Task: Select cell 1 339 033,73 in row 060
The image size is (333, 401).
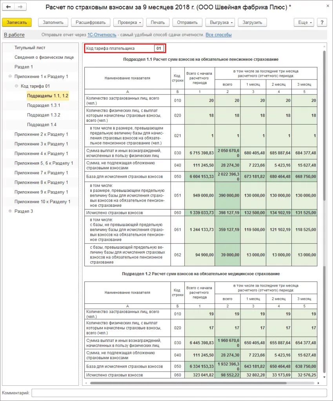Action: point(200,213)
